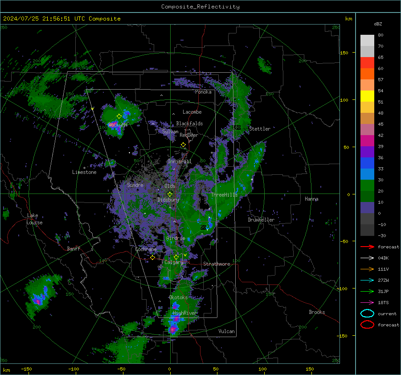Image resolution: width=401 pixels, height=375 pixels.
Task: Click the magenta 18TS arrow legend icon
Action: click(367, 303)
